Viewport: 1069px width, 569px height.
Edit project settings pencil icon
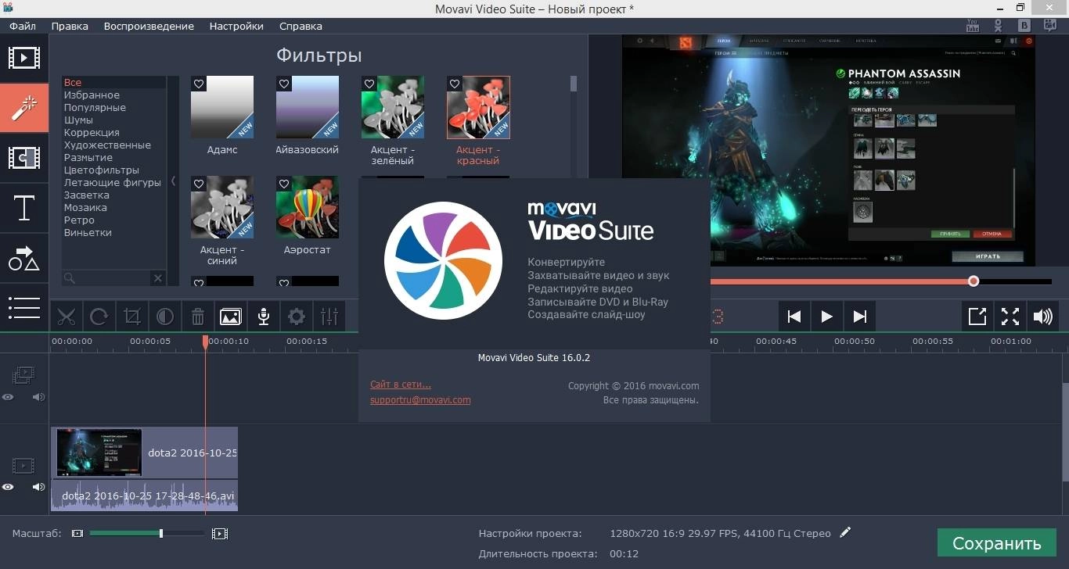[x=845, y=532]
